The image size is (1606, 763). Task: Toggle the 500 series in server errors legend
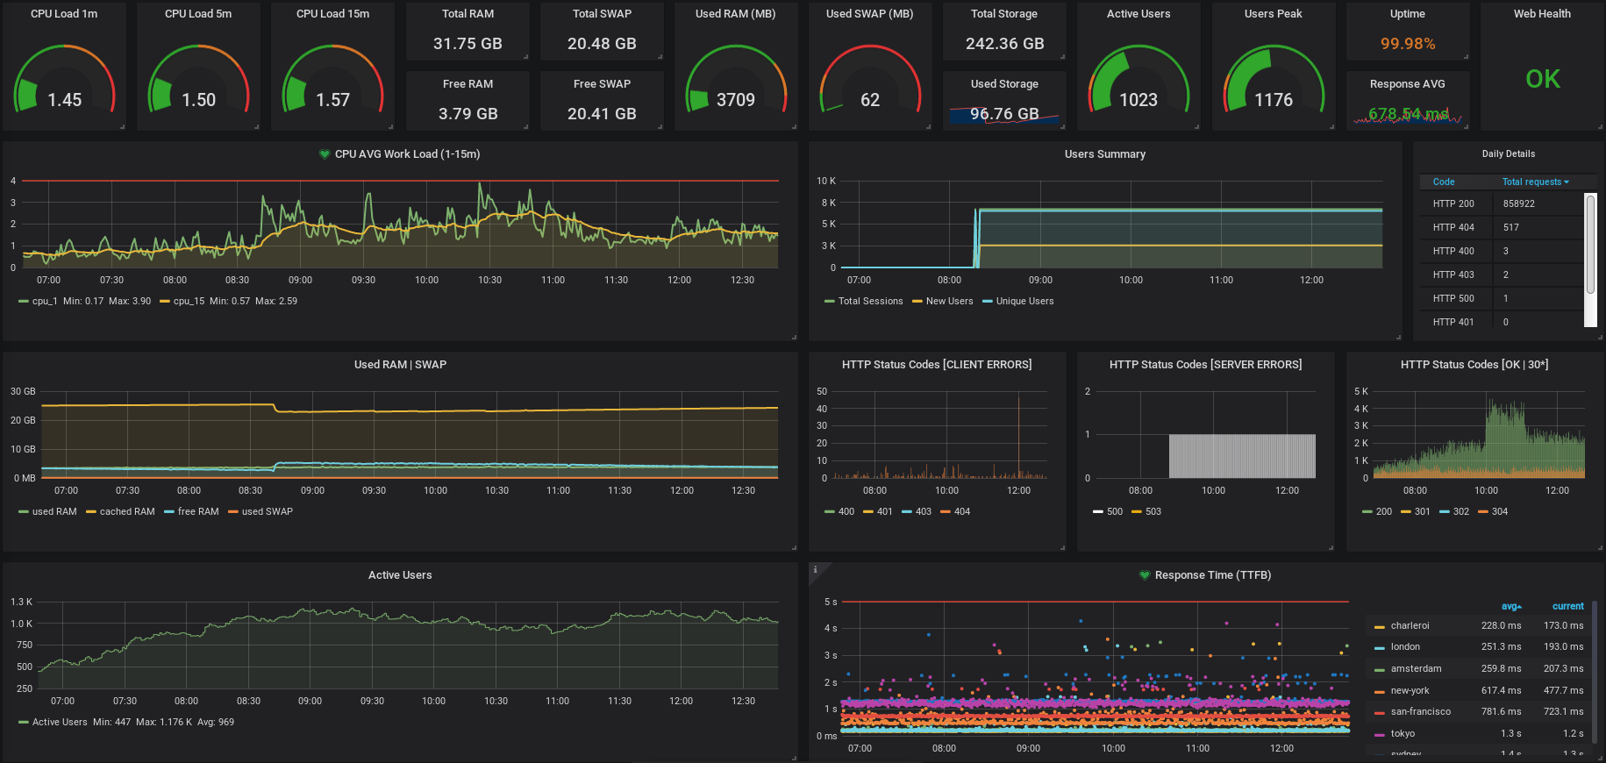1115,511
